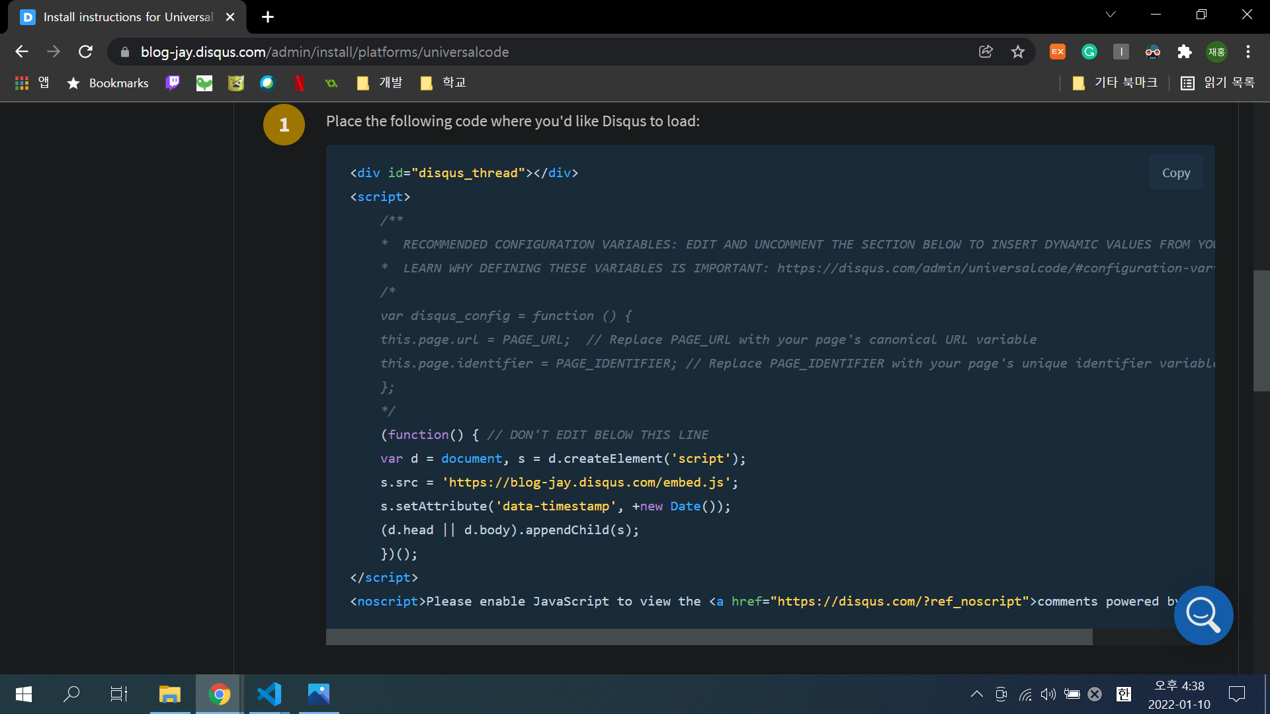Go forward to next page

click(54, 52)
